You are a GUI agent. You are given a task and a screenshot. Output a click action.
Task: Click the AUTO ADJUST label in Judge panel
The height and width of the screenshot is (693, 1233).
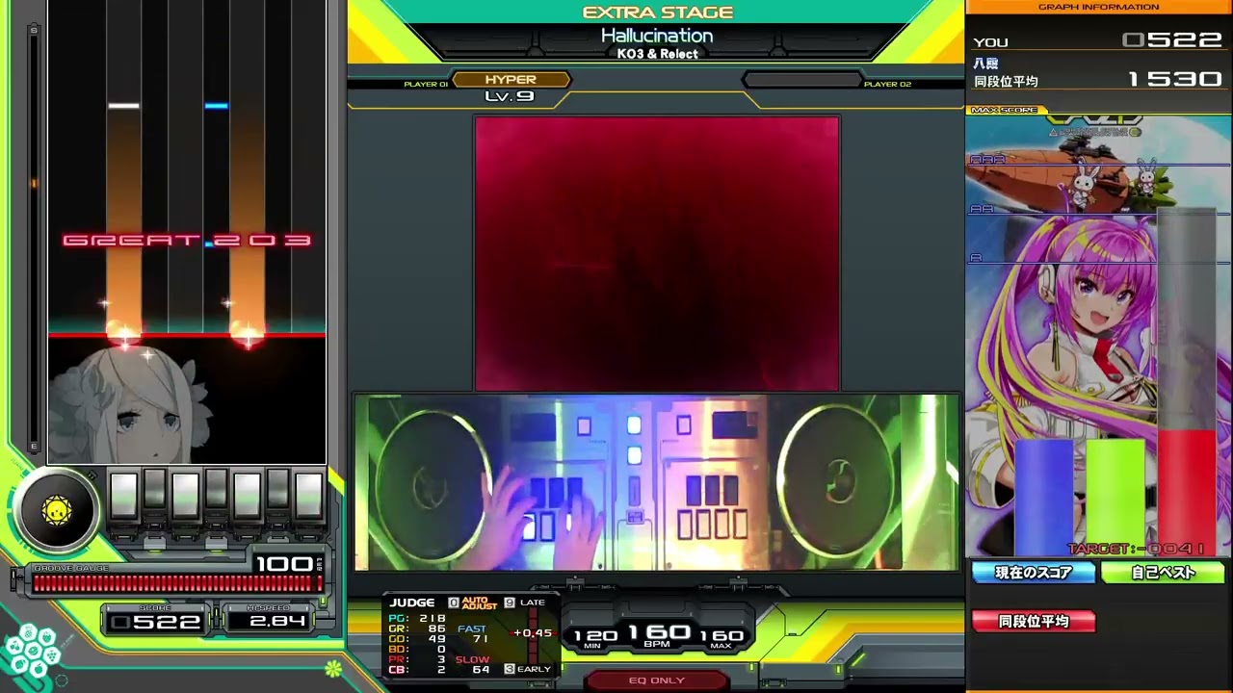pos(479,603)
